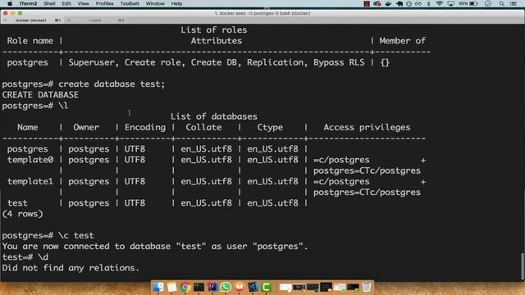
Task: Close the docker (docker) tab
Action: pyautogui.click(x=5, y=20)
